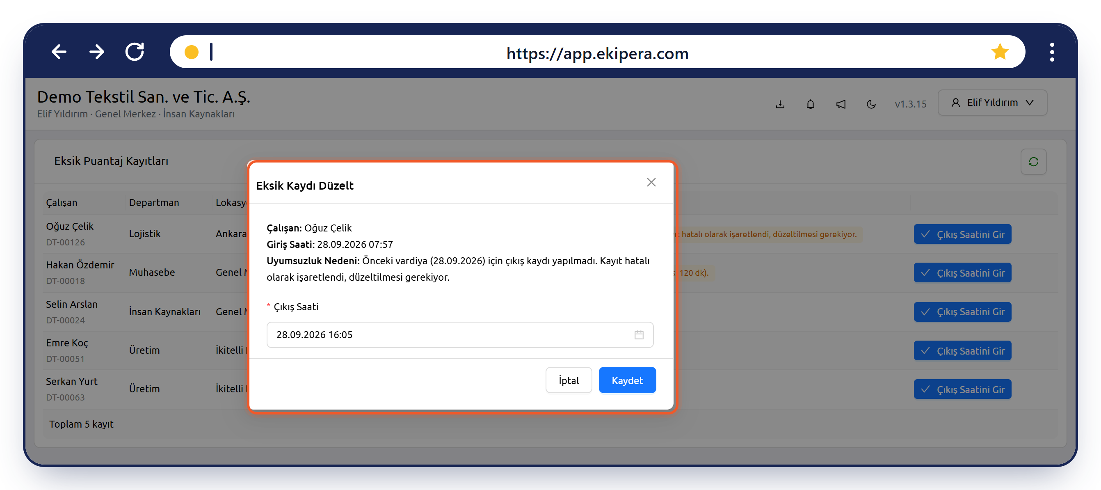The image size is (1101, 490).
Task: Go back with browser back arrow
Action: [x=59, y=52]
